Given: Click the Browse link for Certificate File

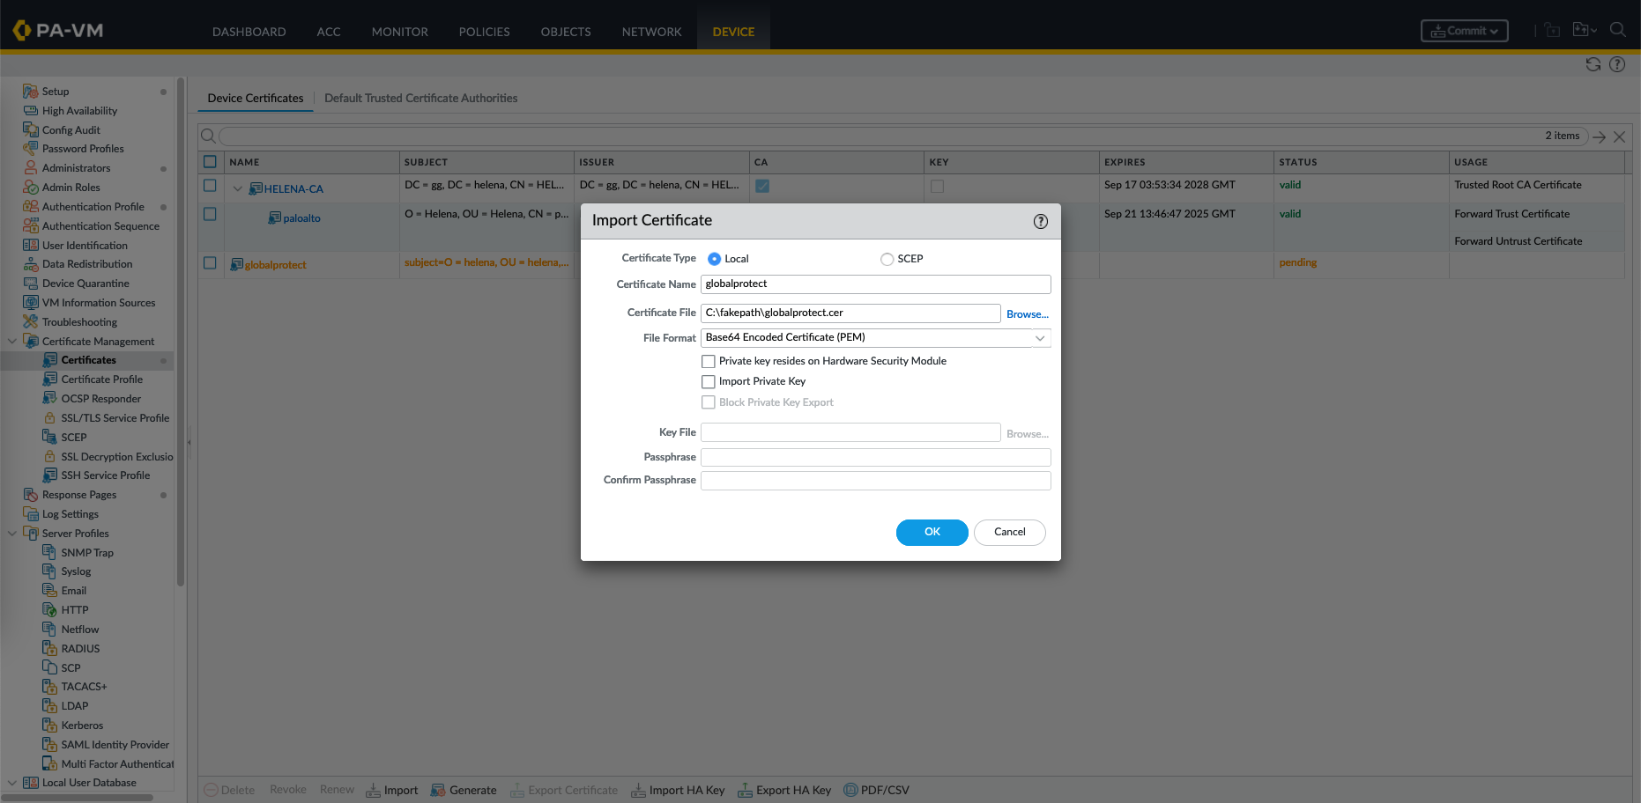Looking at the screenshot, I should [x=1027, y=314].
